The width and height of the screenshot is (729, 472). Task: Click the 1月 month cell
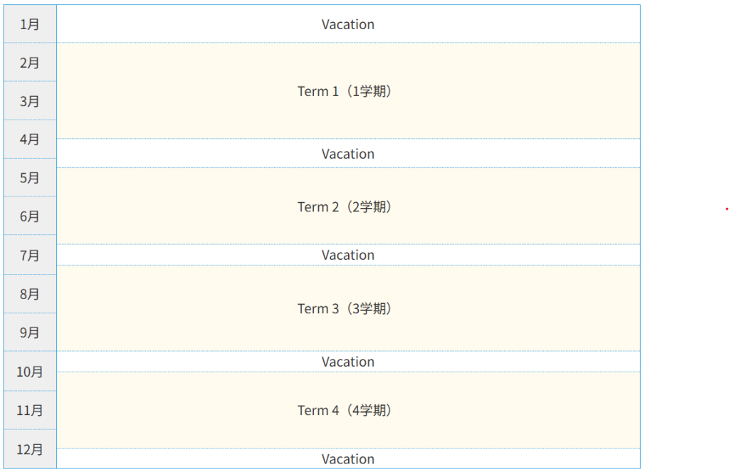point(30,24)
